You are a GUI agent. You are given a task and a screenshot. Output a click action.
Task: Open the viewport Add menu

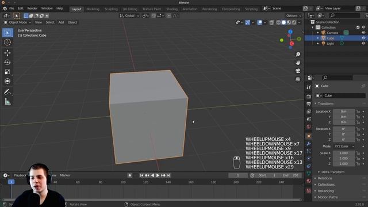tap(61, 22)
